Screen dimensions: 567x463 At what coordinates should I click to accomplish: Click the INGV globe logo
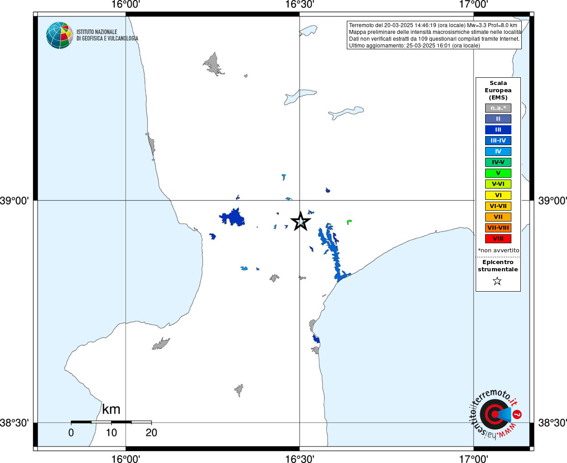pyautogui.click(x=60, y=35)
